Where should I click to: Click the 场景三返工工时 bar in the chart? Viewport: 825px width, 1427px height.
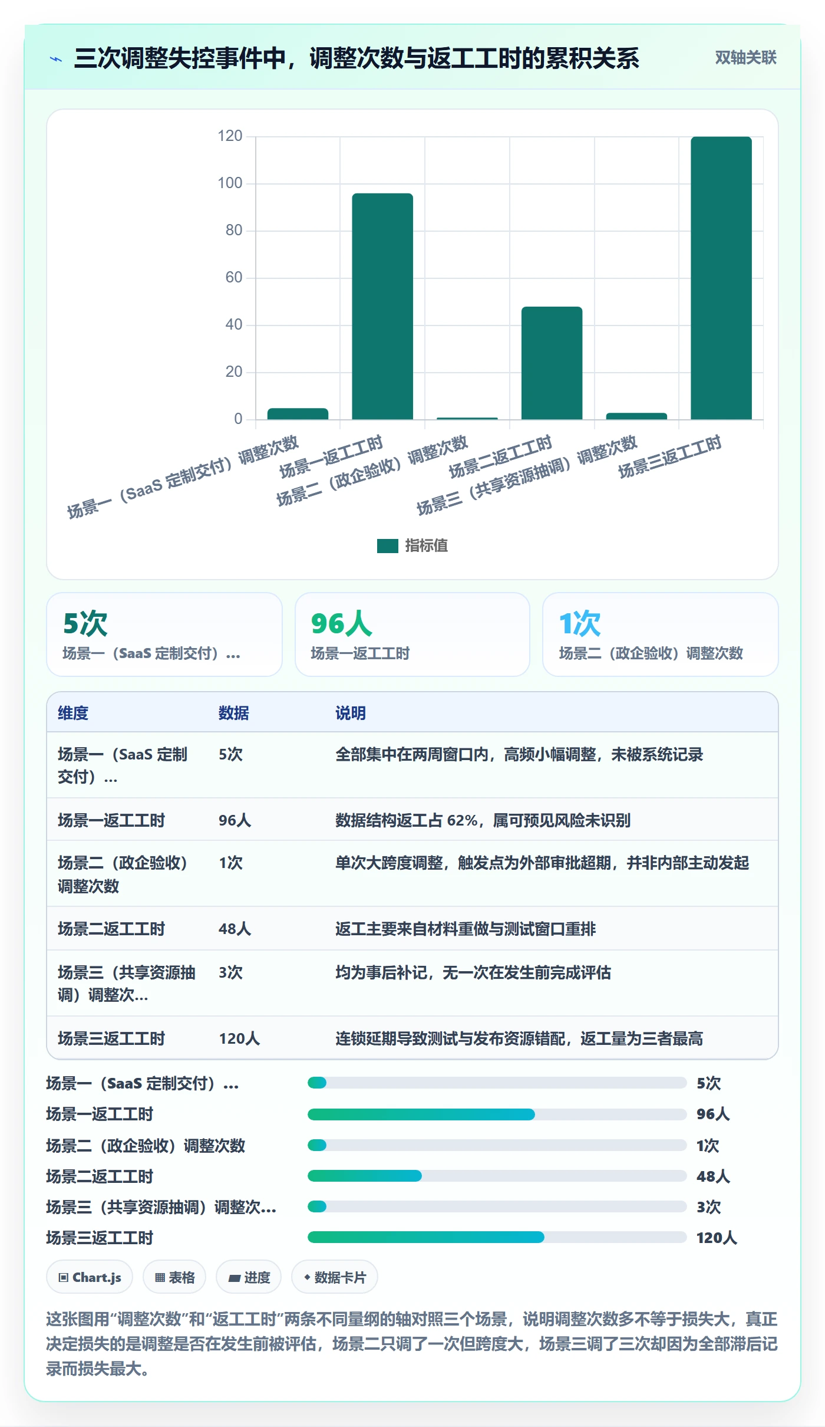click(x=721, y=278)
